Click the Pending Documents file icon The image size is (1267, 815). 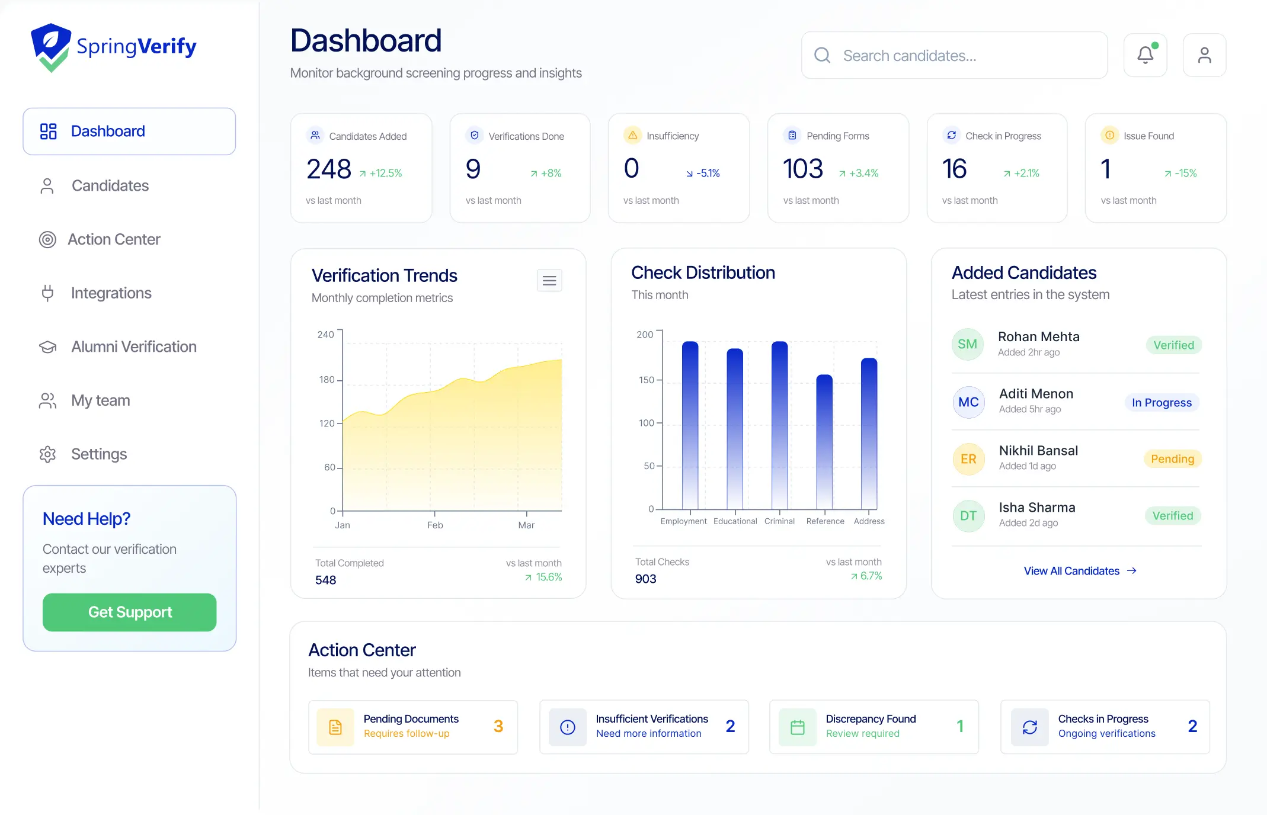[x=335, y=727]
